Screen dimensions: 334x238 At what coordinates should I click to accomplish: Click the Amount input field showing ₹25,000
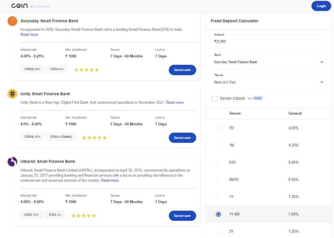[x=268, y=41]
